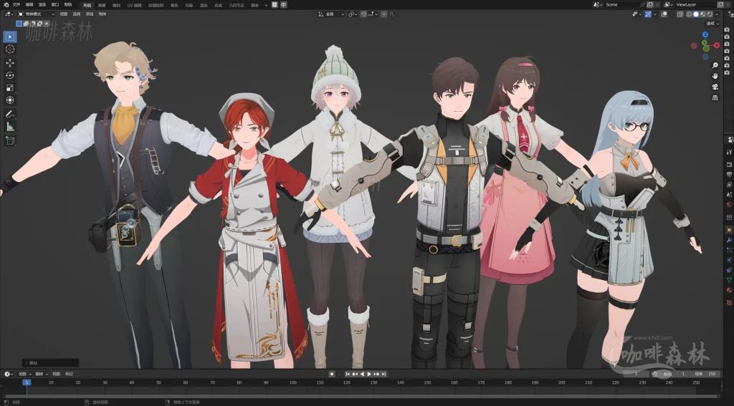Toggle proportional editing in viewport header
The height and width of the screenshot is (406, 734).
click(384, 14)
